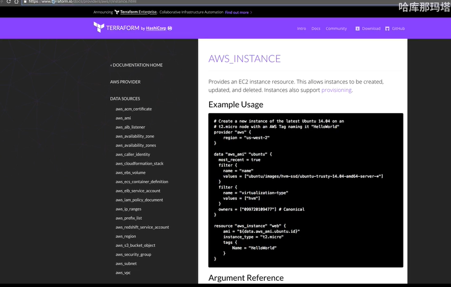Open the GitHub navigation link

pyautogui.click(x=398, y=29)
